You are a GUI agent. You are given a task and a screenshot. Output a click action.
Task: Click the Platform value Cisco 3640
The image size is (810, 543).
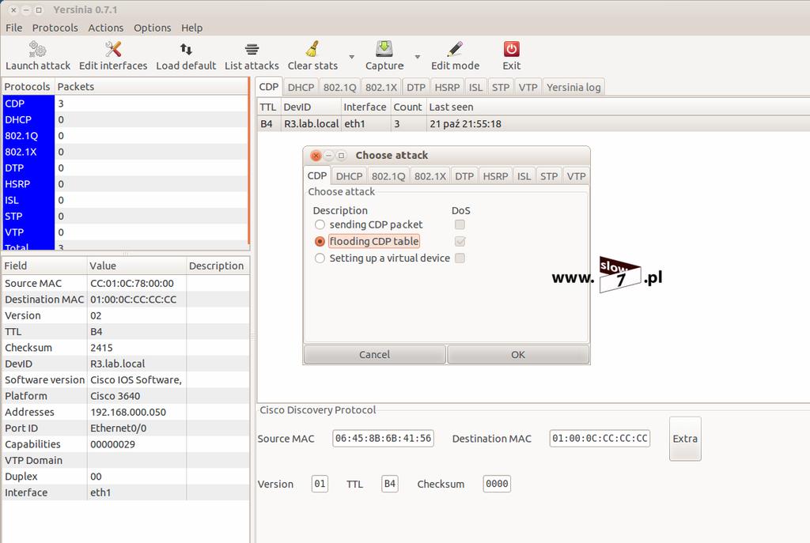(115, 396)
